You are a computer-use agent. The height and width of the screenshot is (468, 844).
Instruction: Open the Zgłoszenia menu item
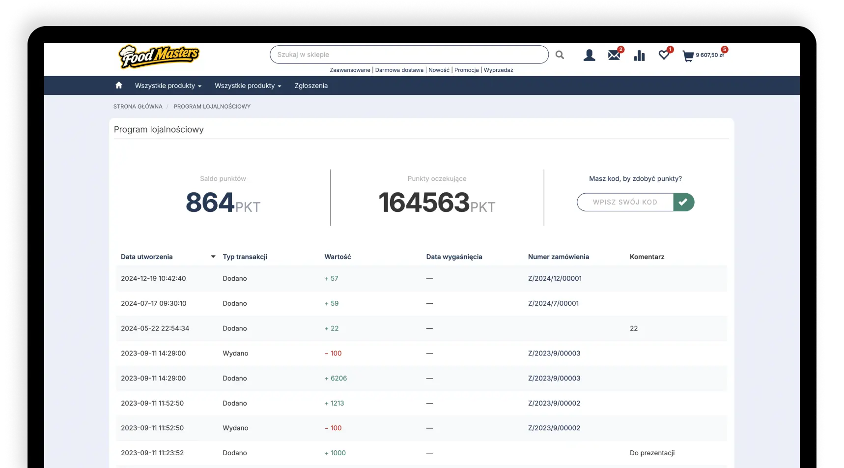click(x=311, y=86)
